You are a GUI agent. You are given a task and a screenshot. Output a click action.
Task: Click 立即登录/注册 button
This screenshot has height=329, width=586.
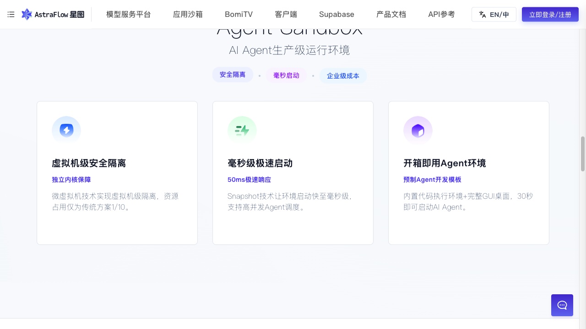click(x=550, y=15)
